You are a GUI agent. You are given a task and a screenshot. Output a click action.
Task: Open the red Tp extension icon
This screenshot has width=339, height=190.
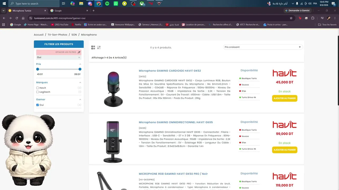tap(300, 18)
